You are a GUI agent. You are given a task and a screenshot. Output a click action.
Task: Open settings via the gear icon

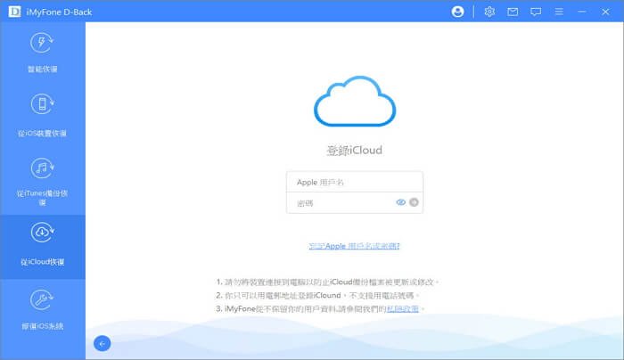point(489,12)
